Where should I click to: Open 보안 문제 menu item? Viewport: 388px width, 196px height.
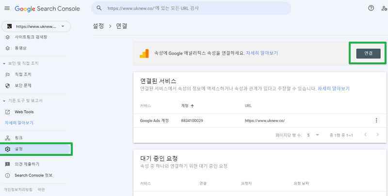pyautogui.click(x=23, y=86)
